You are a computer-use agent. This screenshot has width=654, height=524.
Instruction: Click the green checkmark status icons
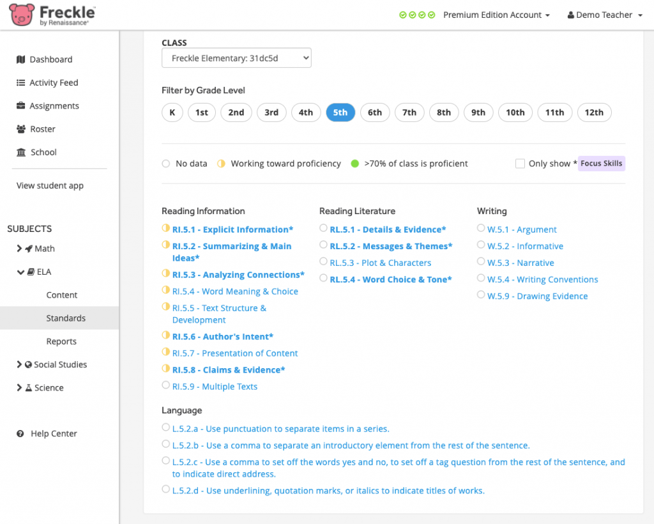click(417, 15)
